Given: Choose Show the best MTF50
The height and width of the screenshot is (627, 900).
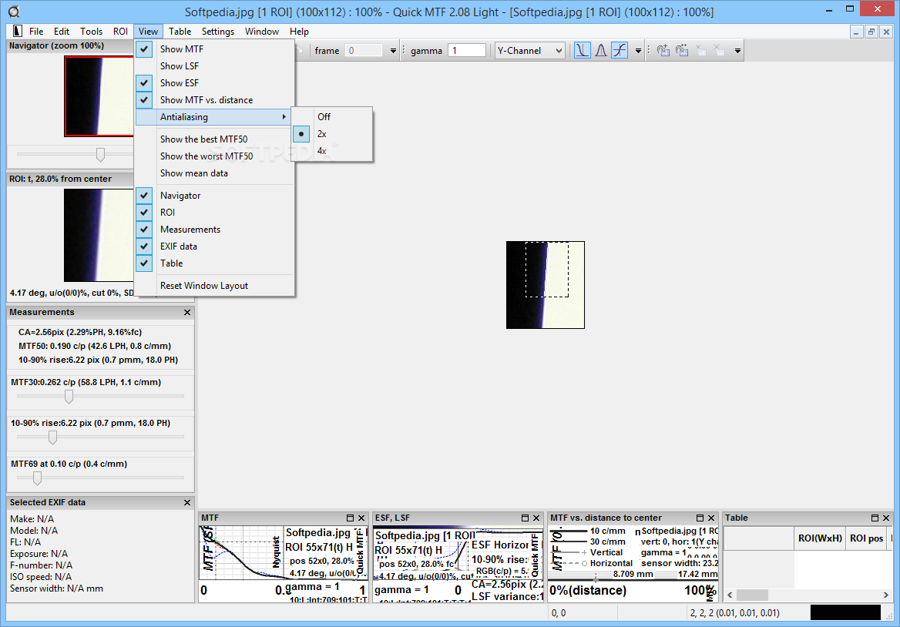Looking at the screenshot, I should coord(215,139).
